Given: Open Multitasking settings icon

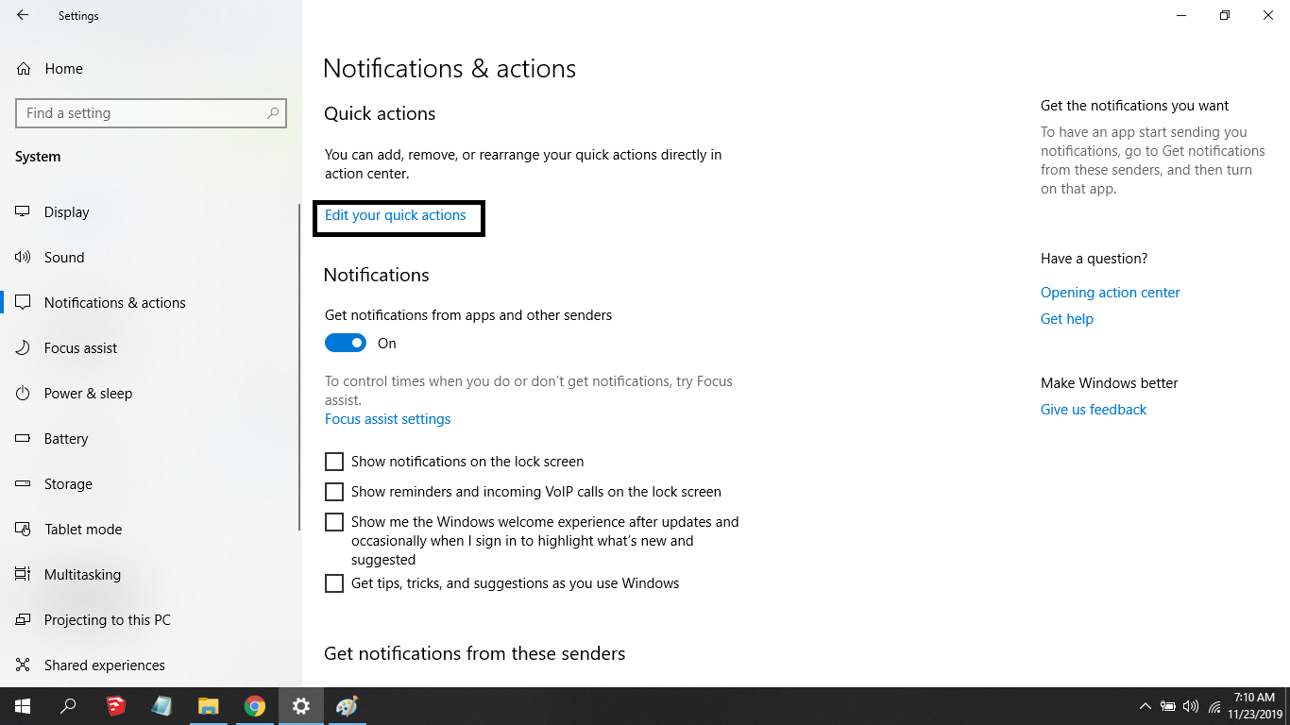Looking at the screenshot, I should 24,575.
